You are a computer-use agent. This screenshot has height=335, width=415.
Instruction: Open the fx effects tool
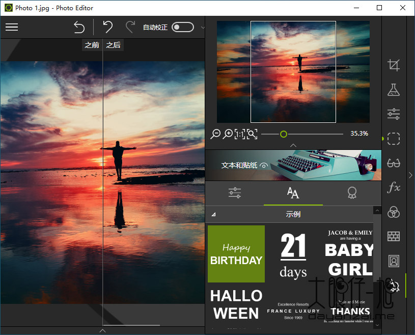tap(394, 187)
